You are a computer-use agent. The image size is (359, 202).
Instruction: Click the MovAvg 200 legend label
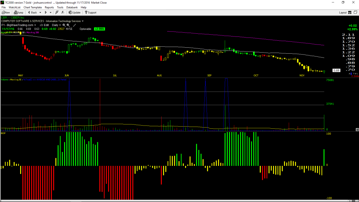33,33
